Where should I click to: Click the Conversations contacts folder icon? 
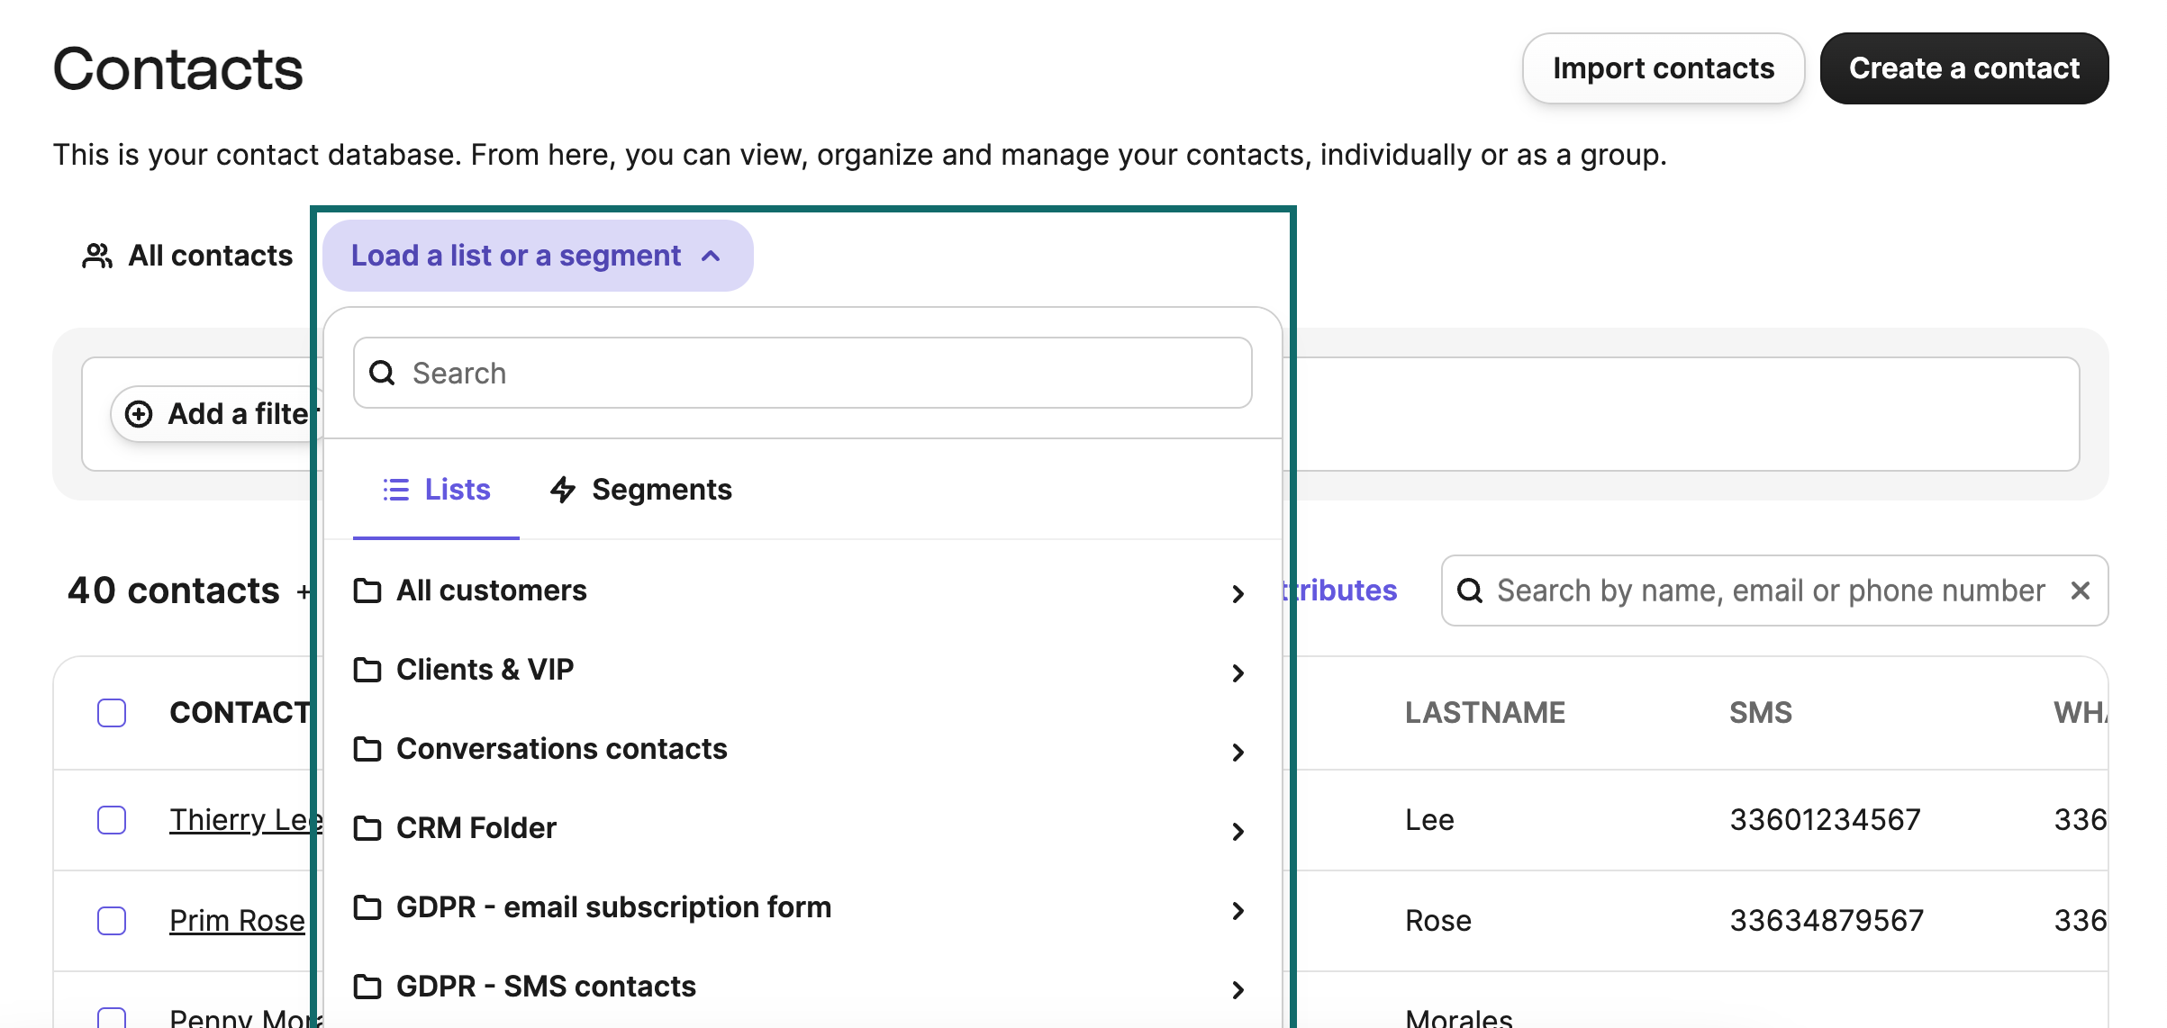tap(367, 749)
